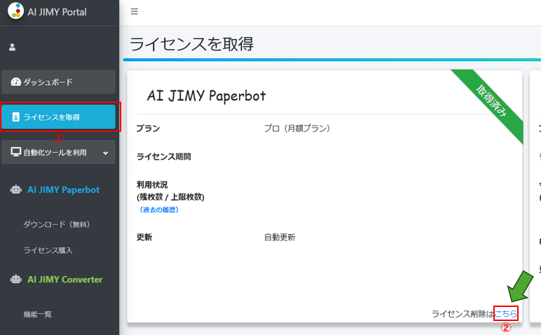Click the AI JIMY Portal logo icon

click(x=15, y=11)
